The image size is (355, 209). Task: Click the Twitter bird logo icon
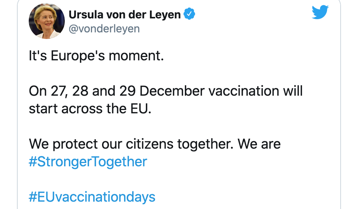[320, 13]
